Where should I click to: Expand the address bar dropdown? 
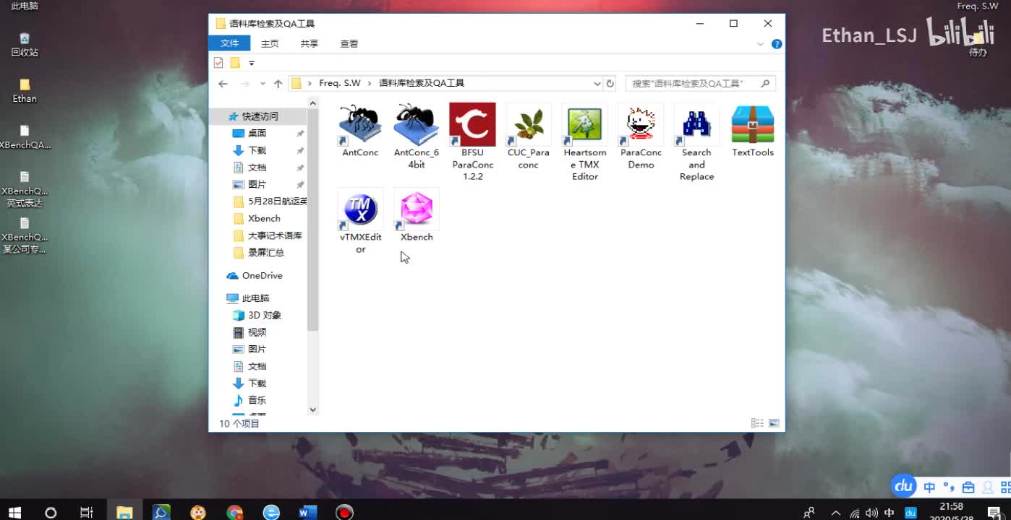(597, 83)
